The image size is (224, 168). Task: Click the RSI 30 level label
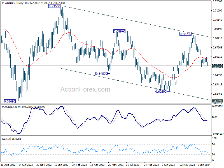click(x=213, y=155)
